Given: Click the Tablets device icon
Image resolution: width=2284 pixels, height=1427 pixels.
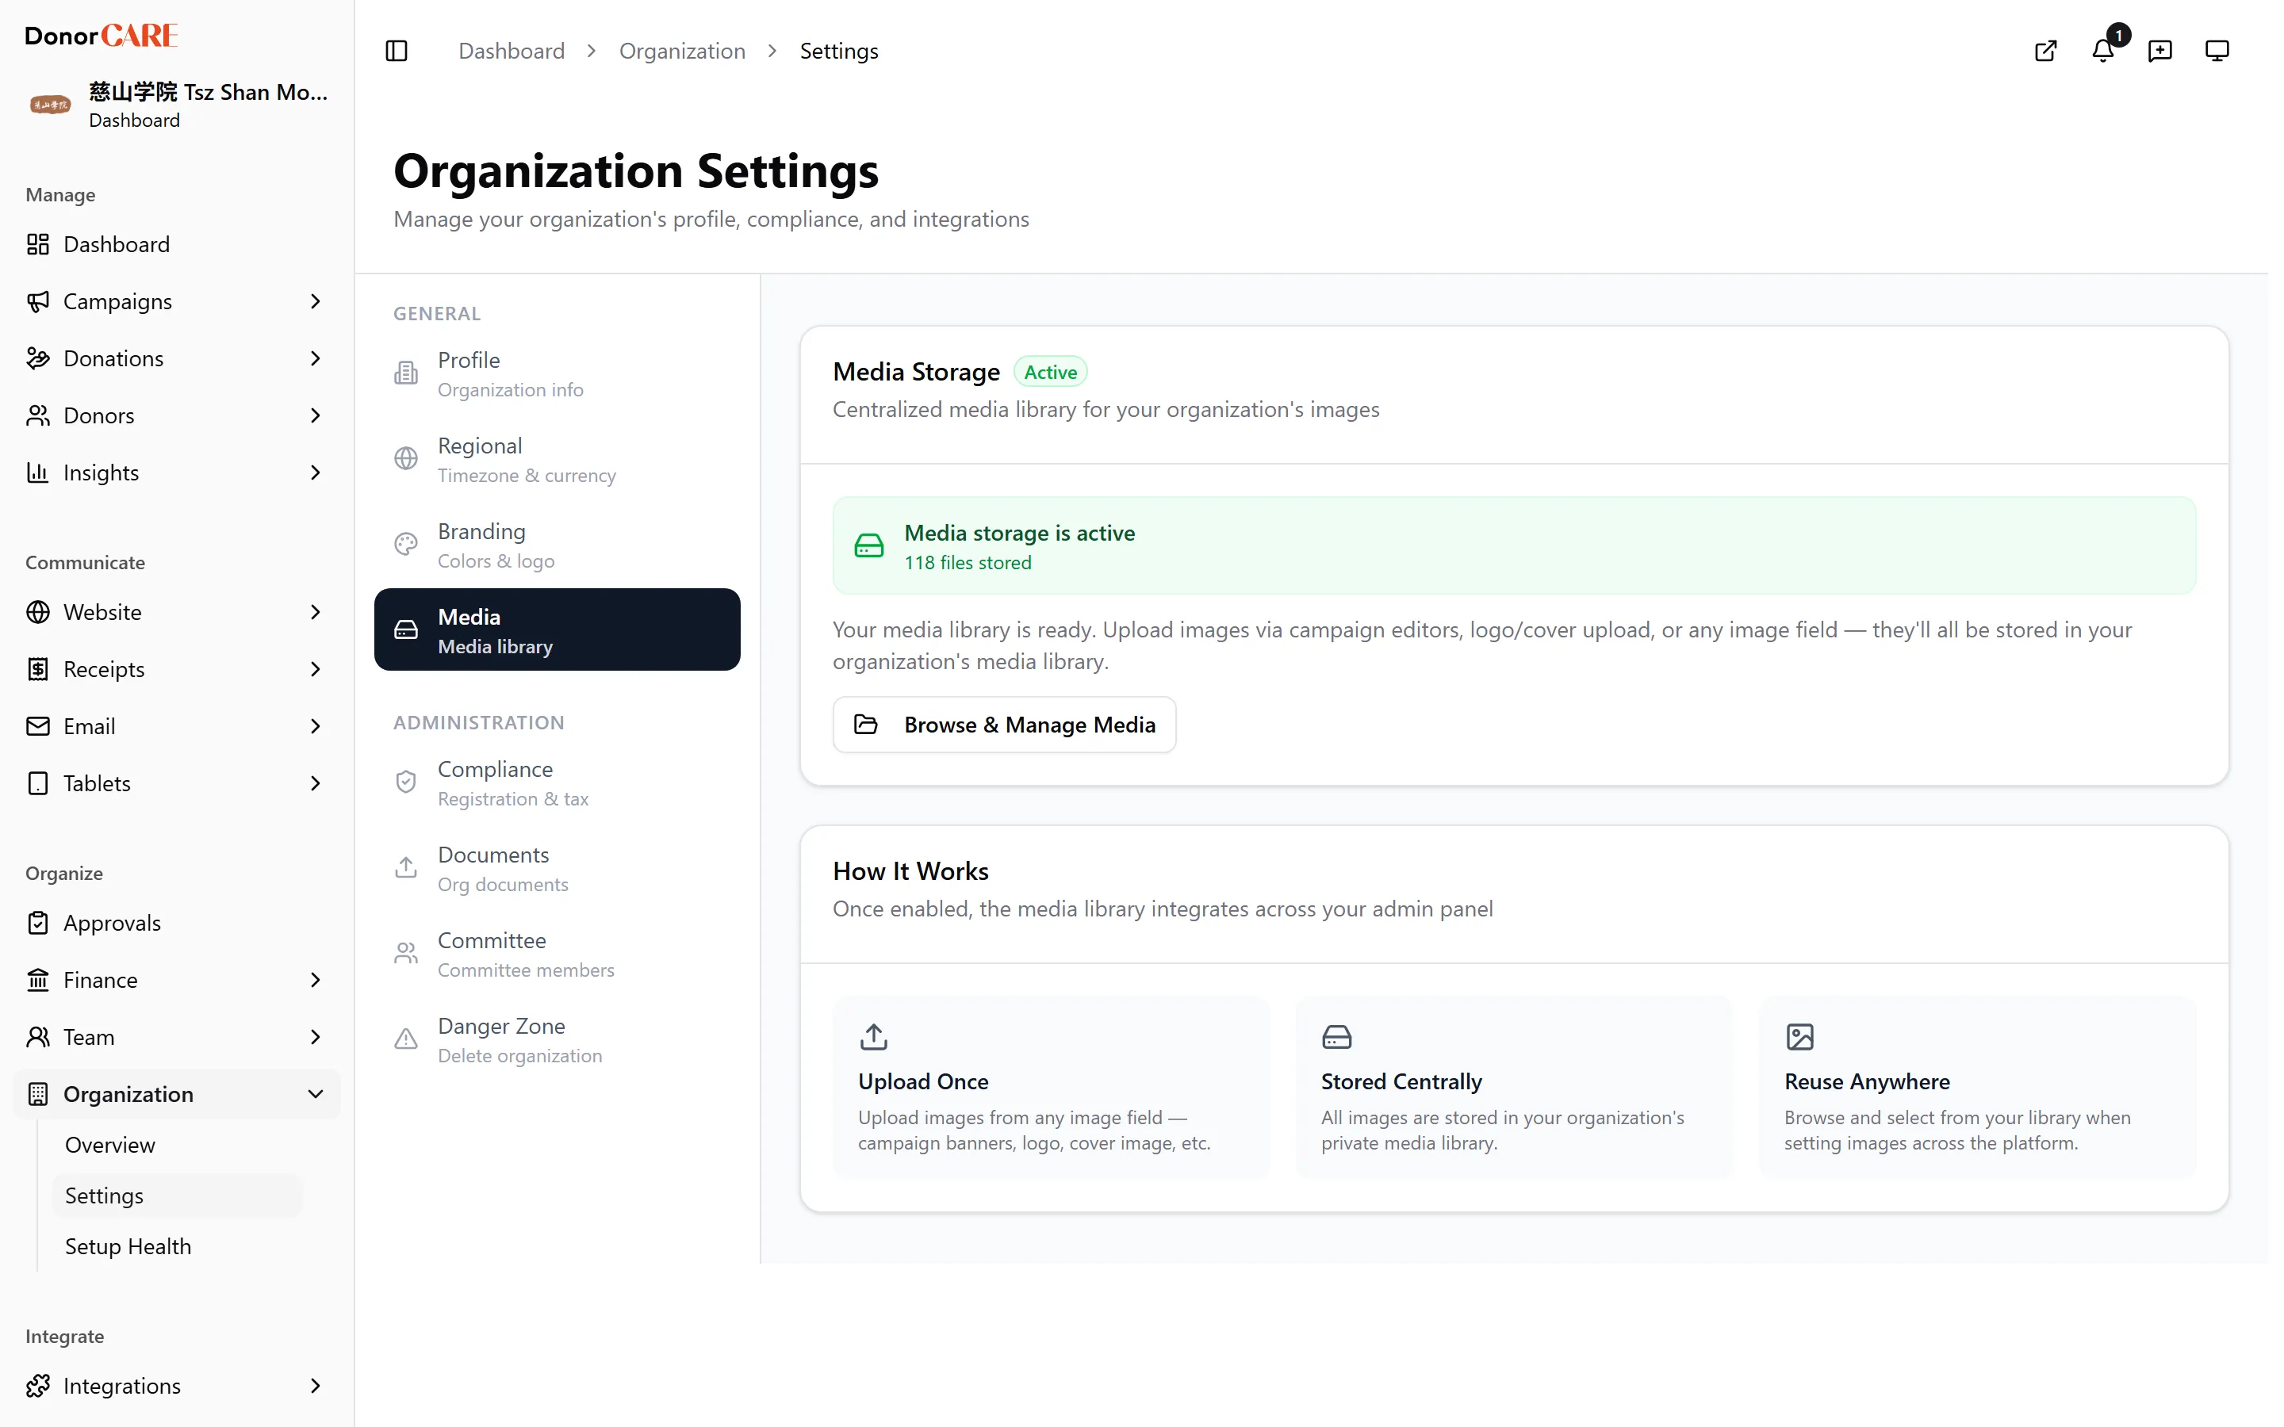Looking at the screenshot, I should click(x=38, y=783).
